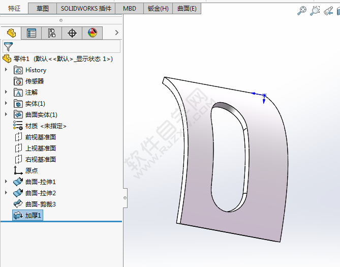Select the FeatureManager design tree tab icon
The width and height of the screenshot is (340, 267).
[x=11, y=33]
